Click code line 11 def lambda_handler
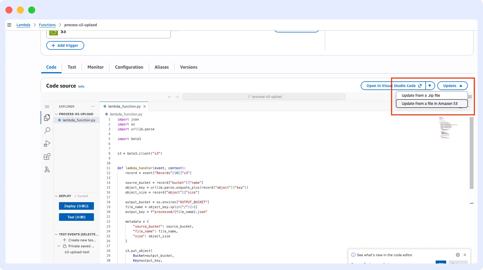This screenshot has height=270, width=483. [152, 168]
